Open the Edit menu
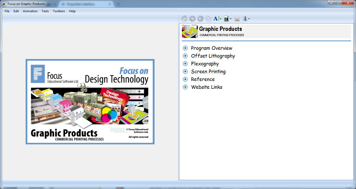The width and height of the screenshot is (356, 189). [x=16, y=11]
